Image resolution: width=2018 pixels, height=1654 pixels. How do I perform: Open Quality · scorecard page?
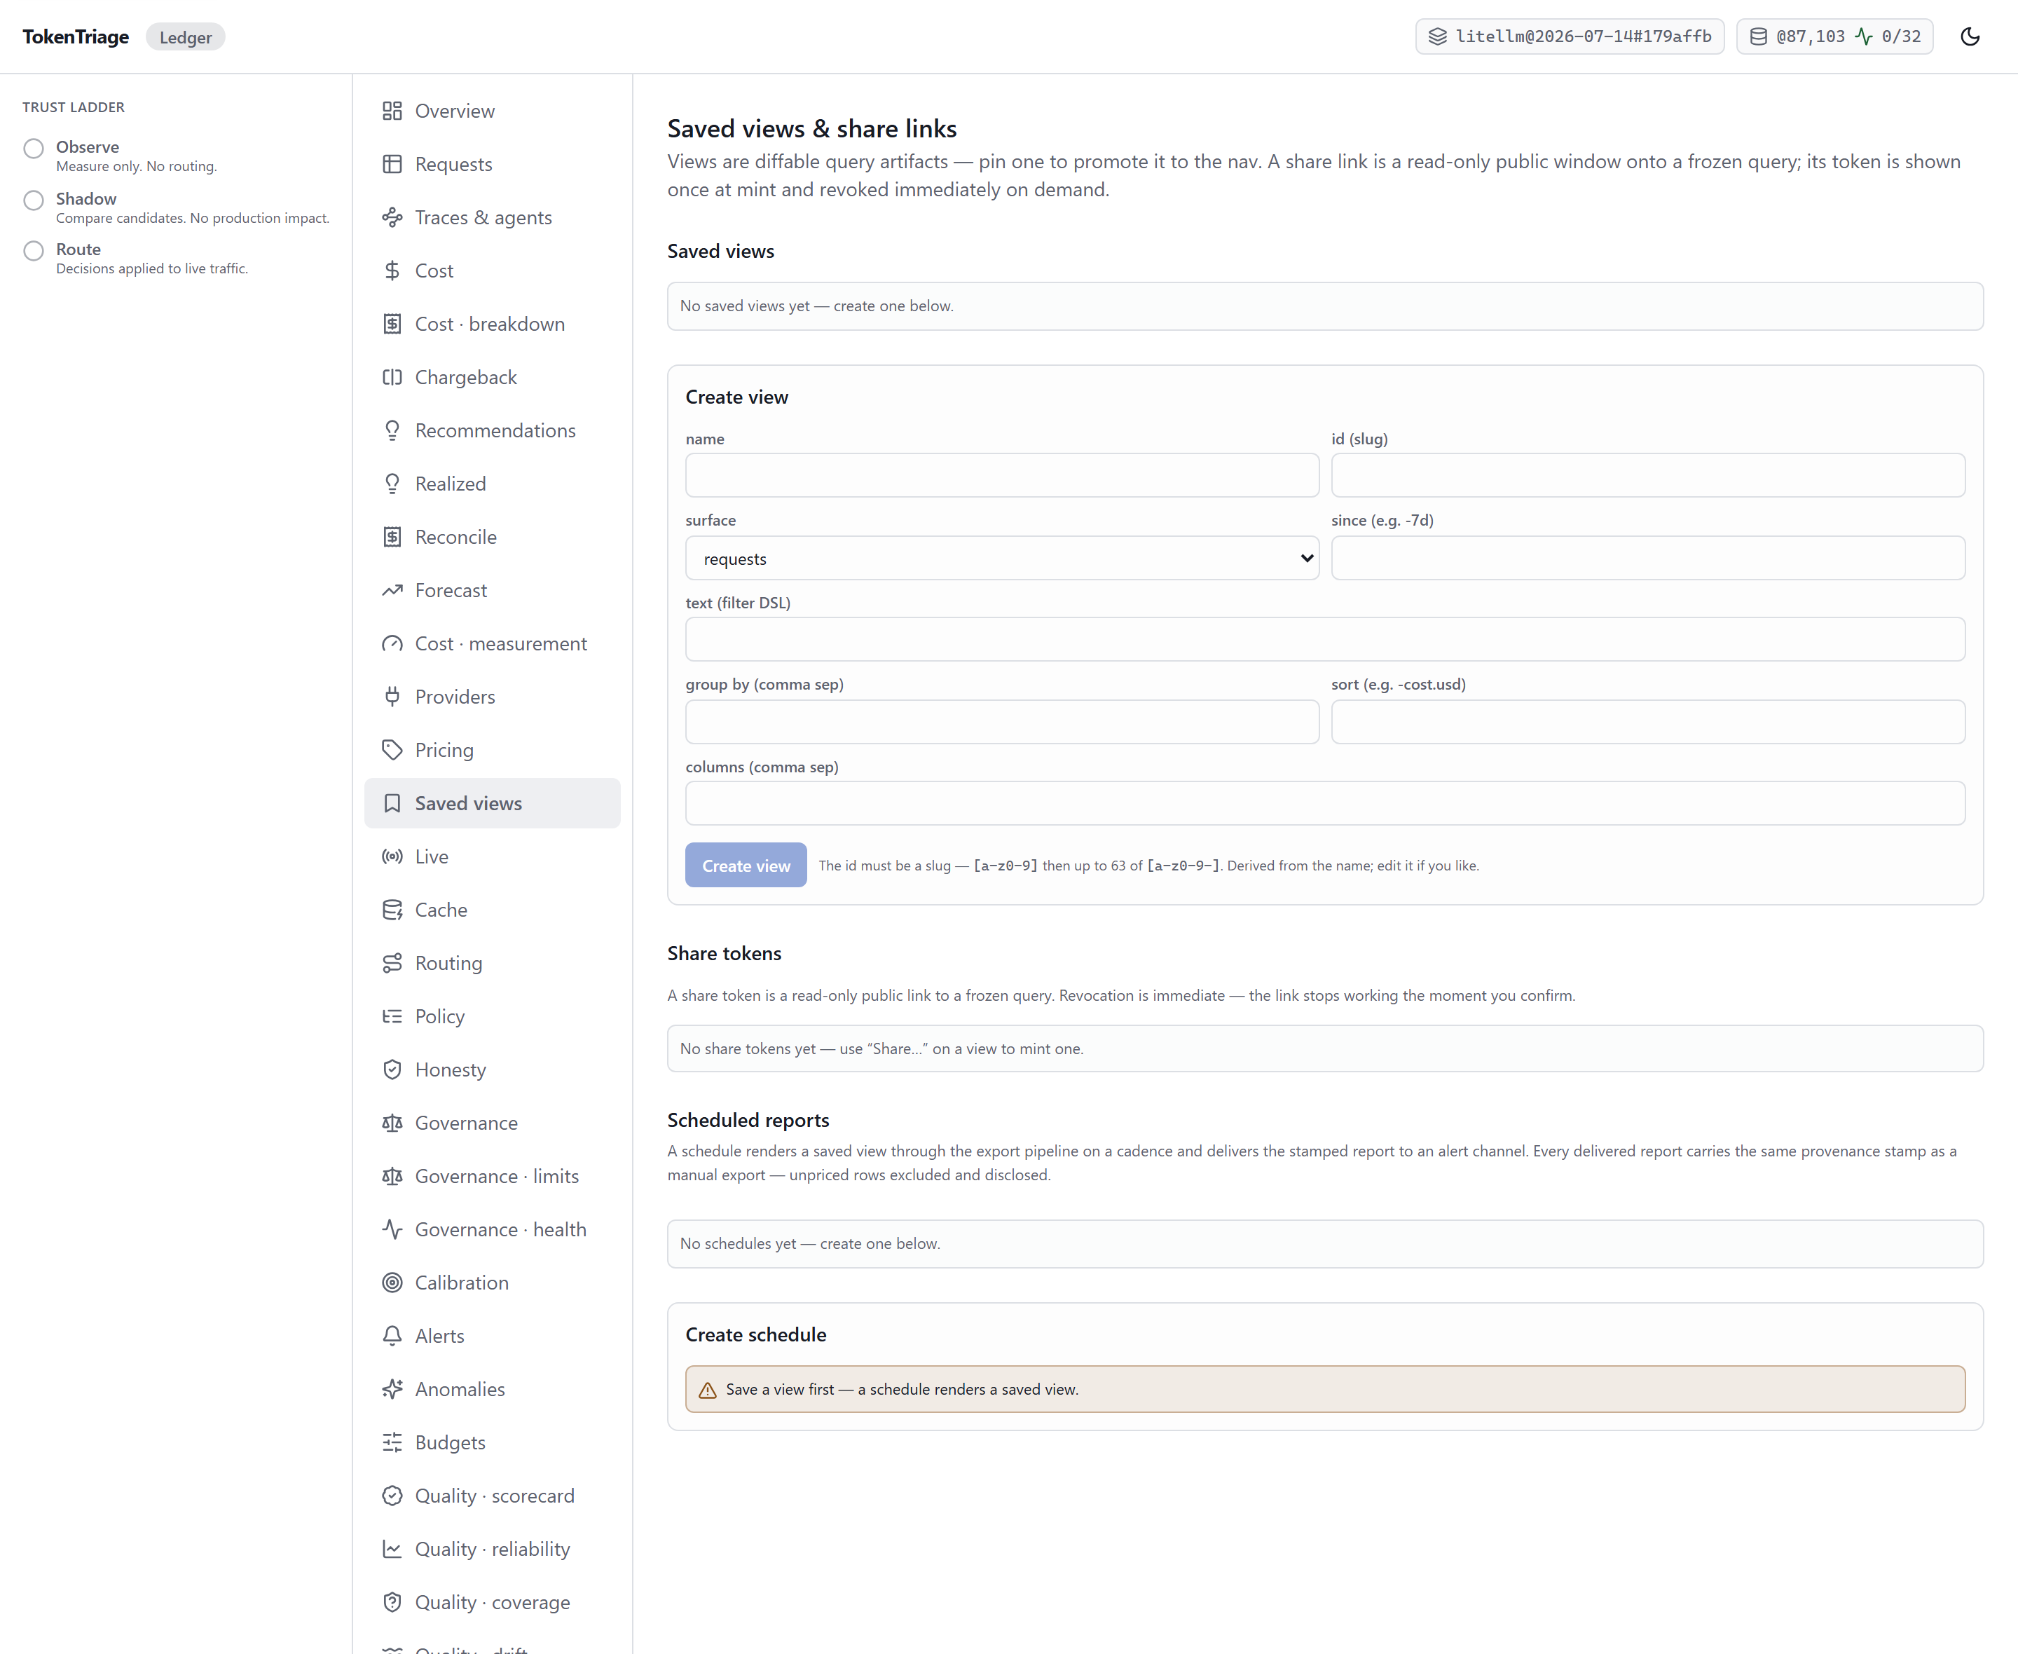coord(493,1496)
